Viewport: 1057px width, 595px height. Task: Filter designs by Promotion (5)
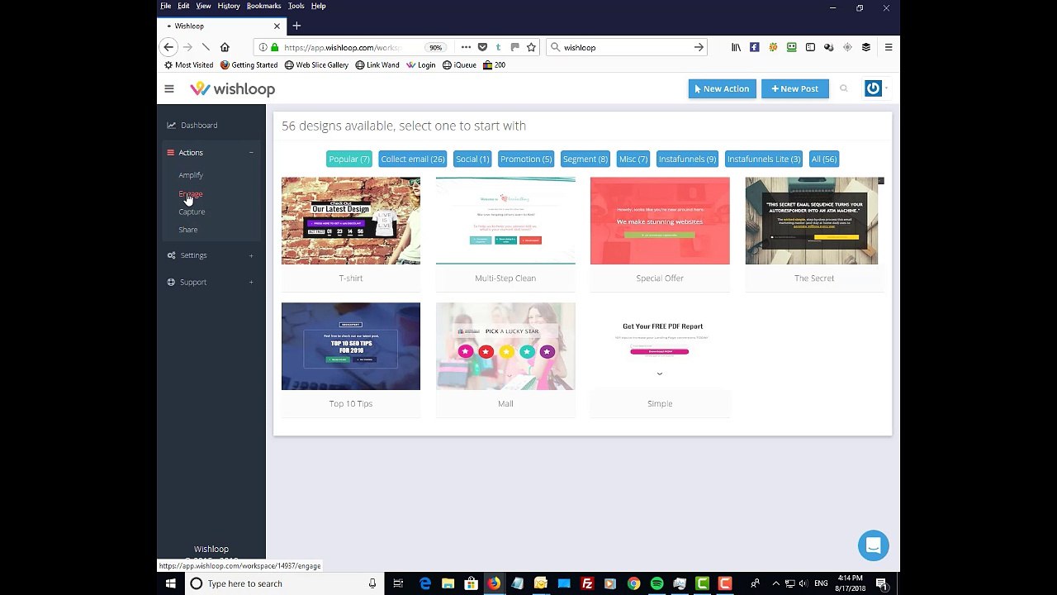click(526, 159)
